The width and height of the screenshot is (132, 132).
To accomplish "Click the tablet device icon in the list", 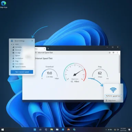I will (13, 55).
